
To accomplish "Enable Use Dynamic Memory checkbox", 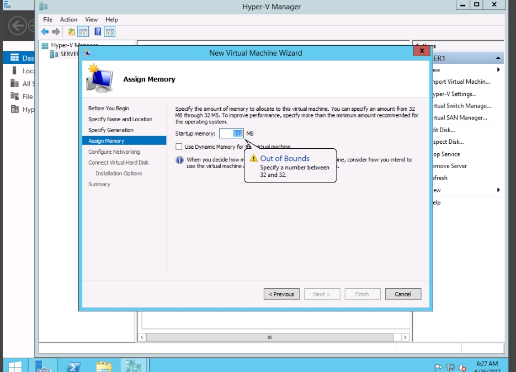I will pos(179,147).
